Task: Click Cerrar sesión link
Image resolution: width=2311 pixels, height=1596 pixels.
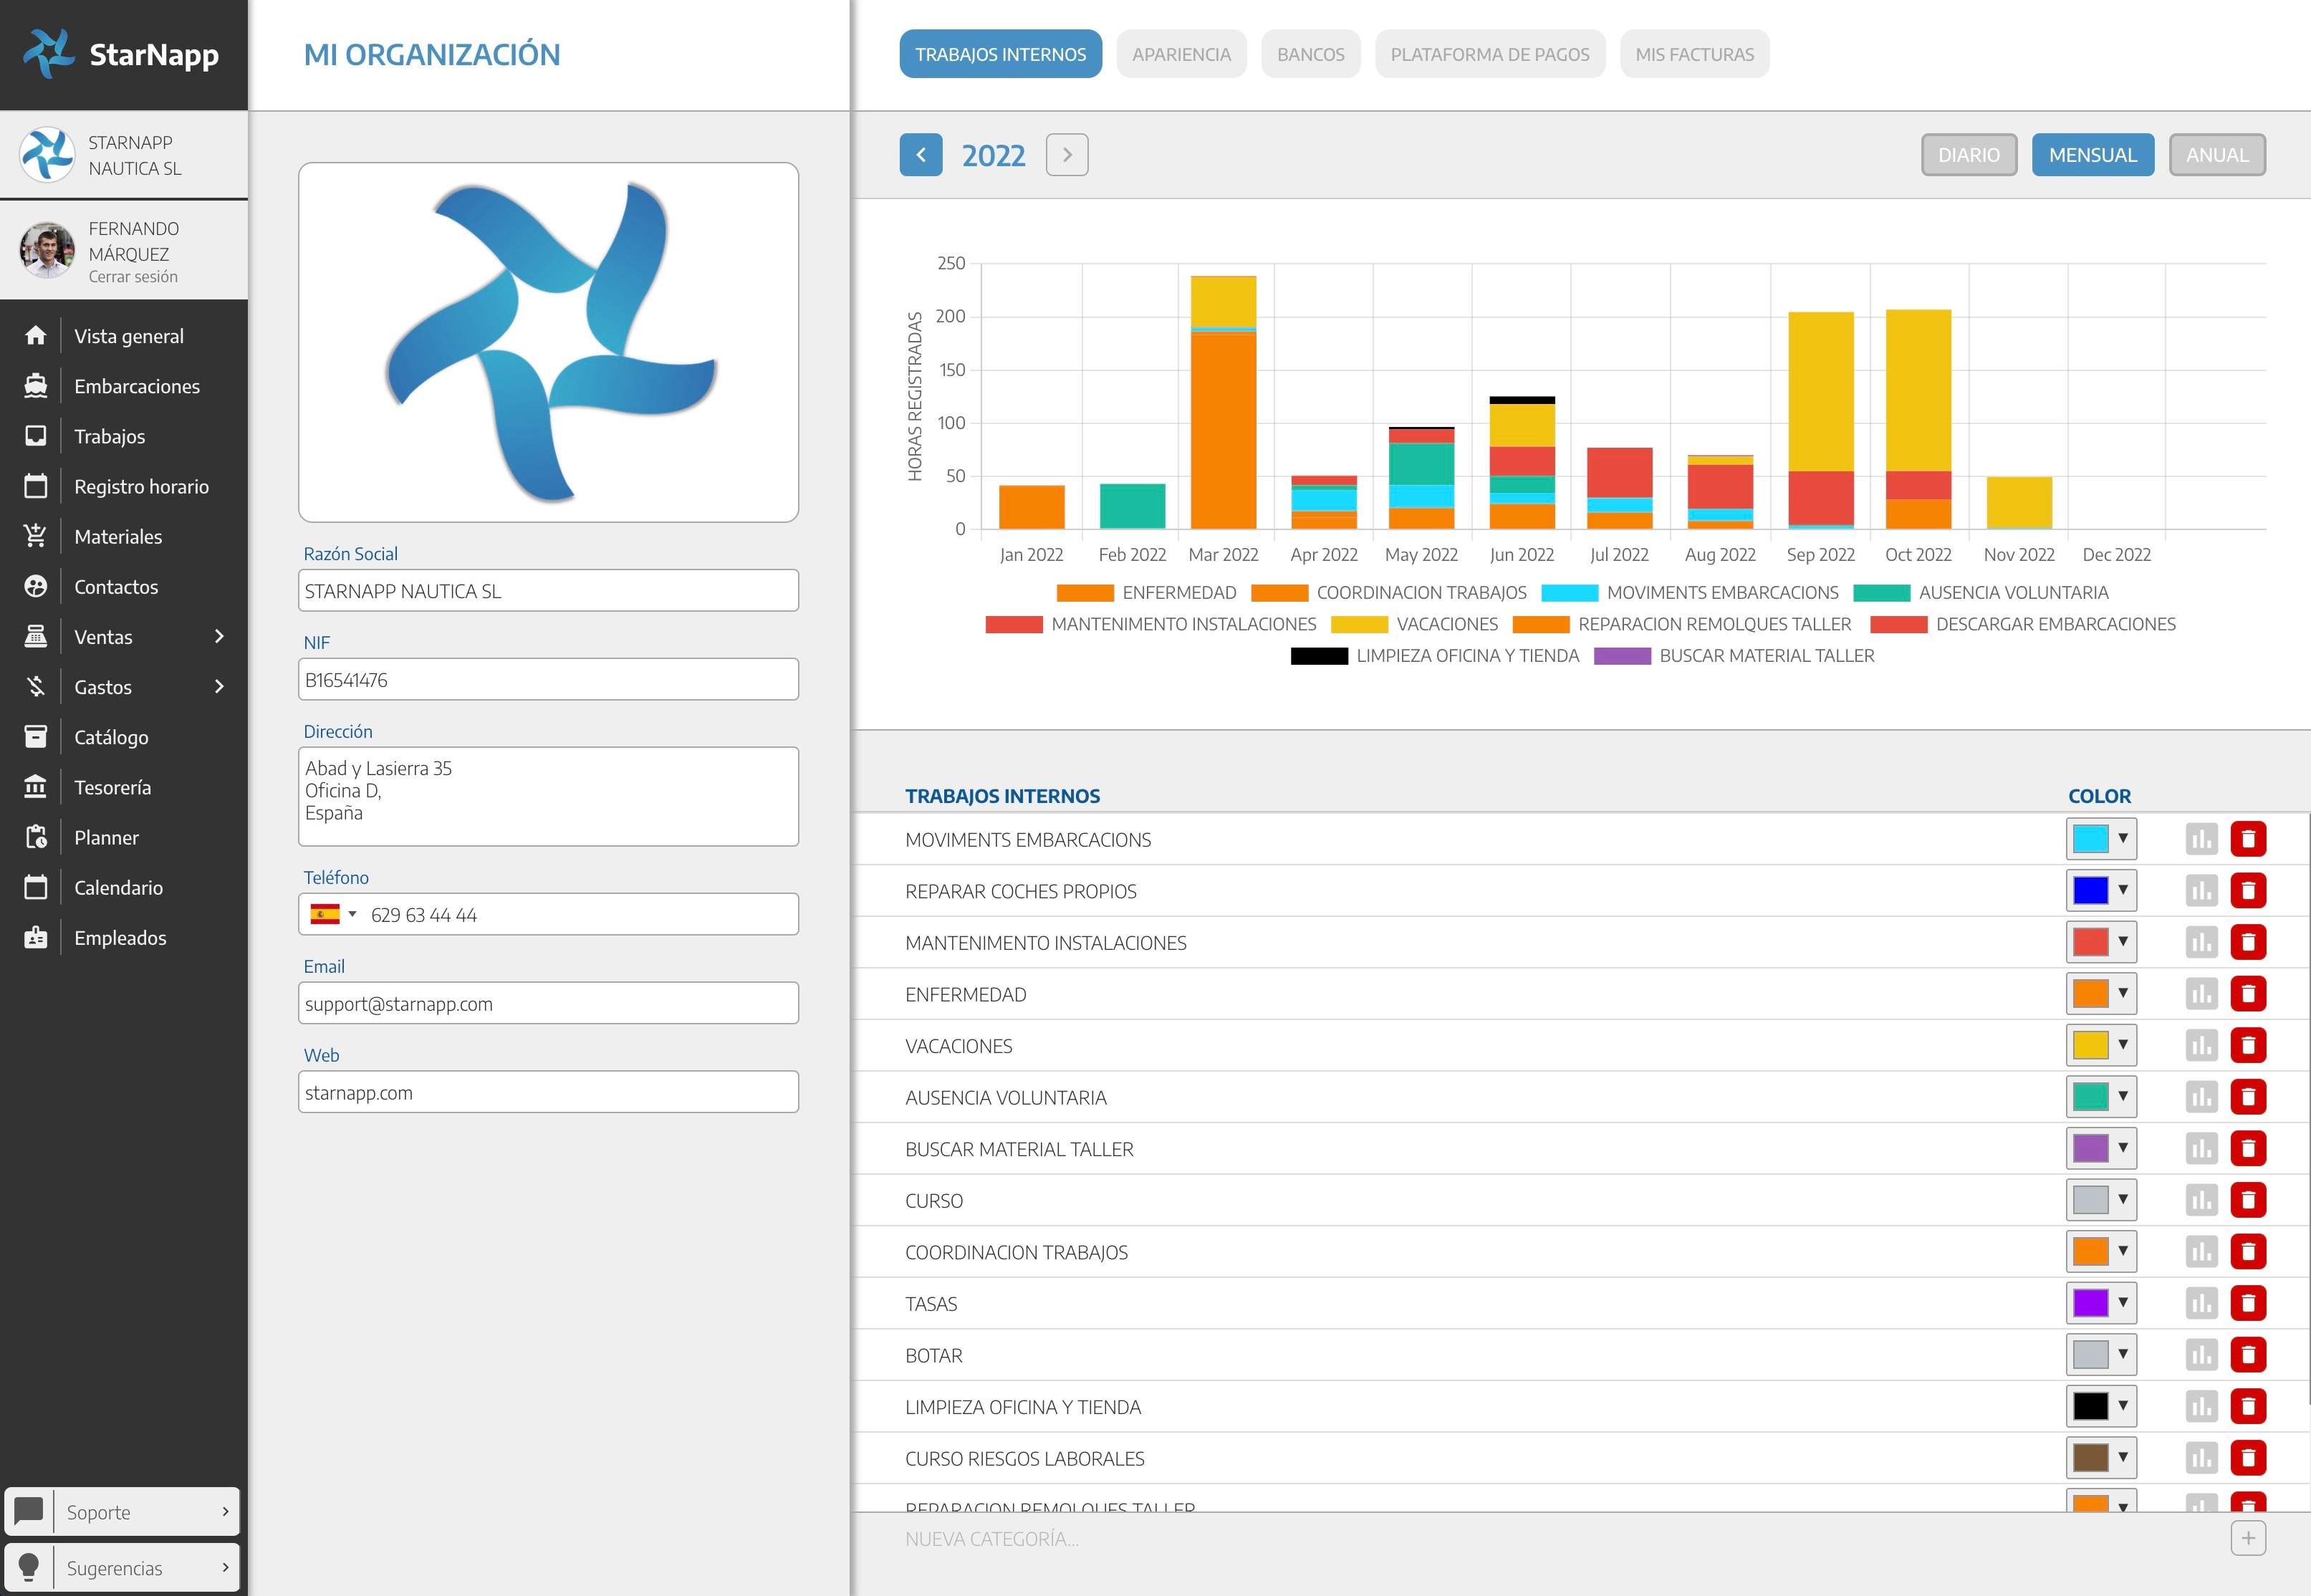Action: point(133,277)
